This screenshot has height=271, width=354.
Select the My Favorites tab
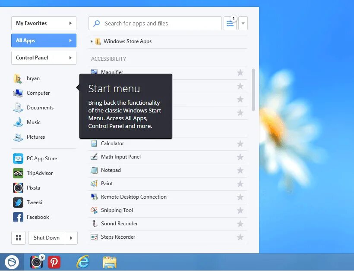(44, 23)
